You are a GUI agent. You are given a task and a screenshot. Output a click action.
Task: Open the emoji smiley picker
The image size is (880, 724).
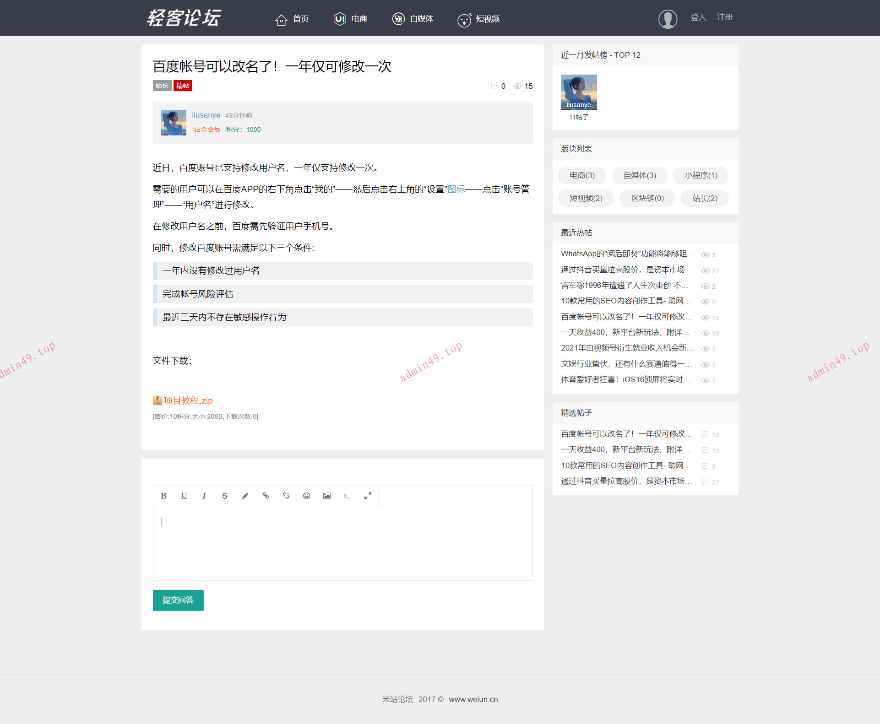(306, 496)
